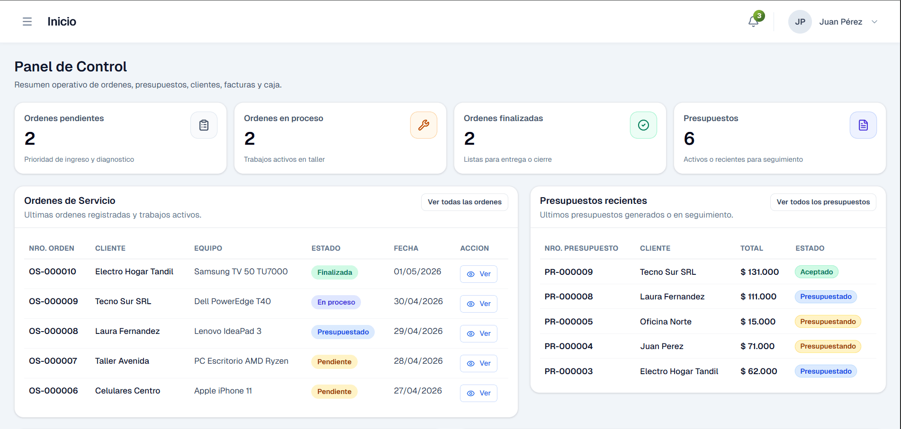The image size is (901, 429).
Task: Select budget PR-000008
Action: [568, 297]
